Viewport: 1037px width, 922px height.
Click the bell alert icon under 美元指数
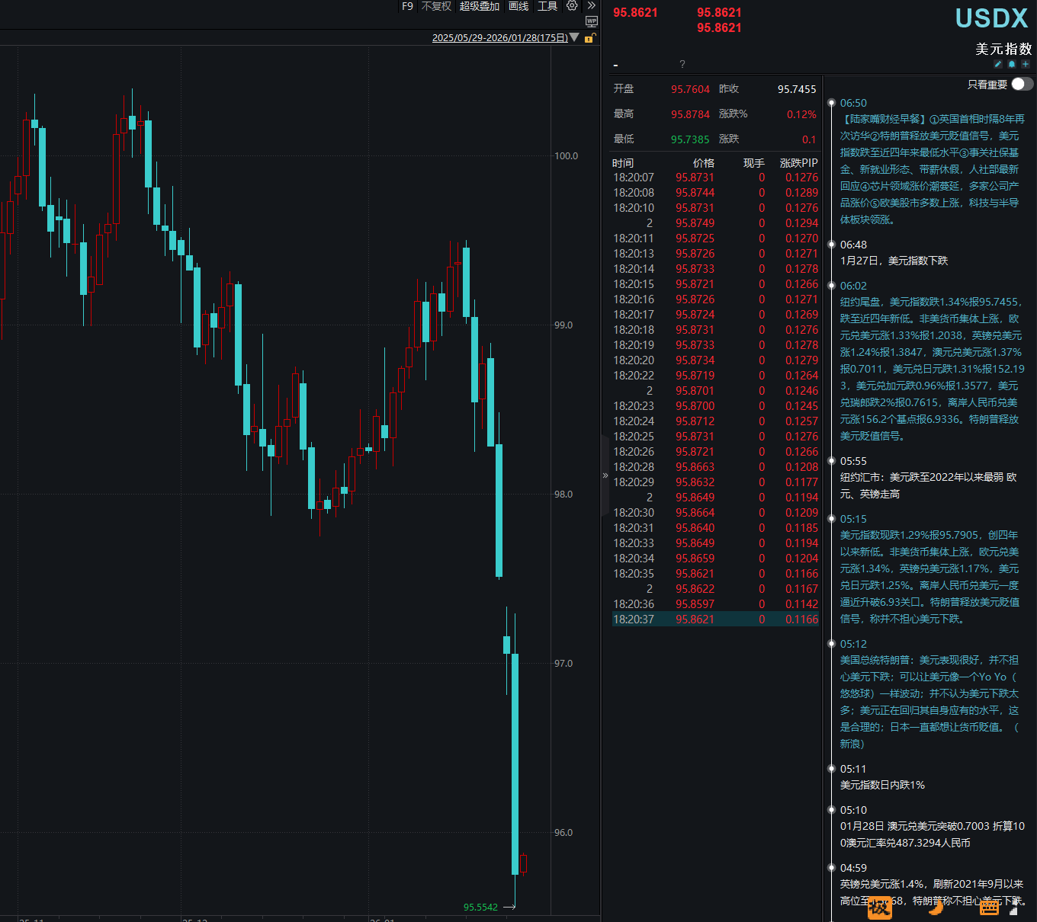[x=1012, y=64]
